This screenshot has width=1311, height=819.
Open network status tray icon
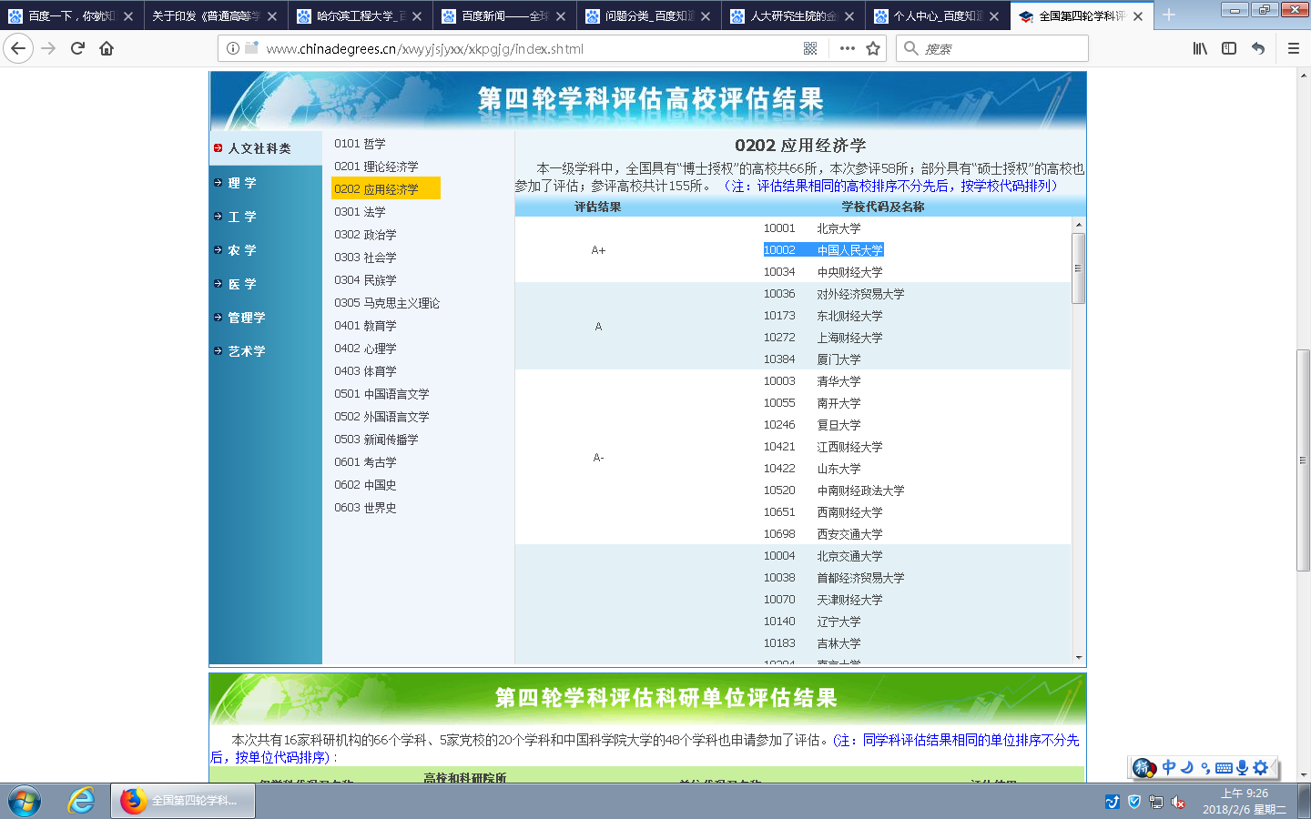click(x=1156, y=802)
